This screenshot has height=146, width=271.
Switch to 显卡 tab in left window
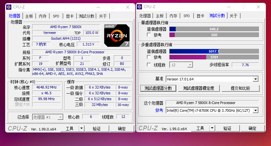click(x=70, y=16)
